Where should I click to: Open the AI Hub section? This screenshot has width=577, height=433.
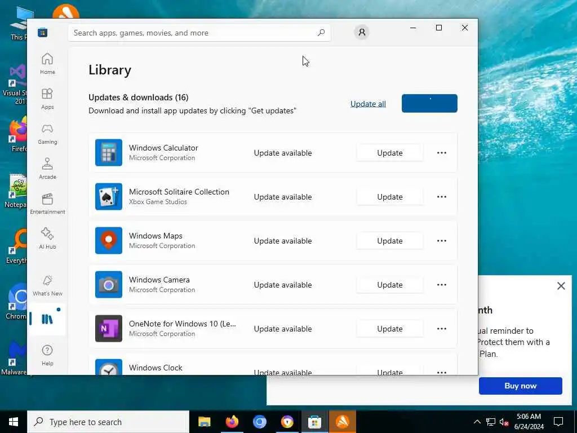click(47, 238)
